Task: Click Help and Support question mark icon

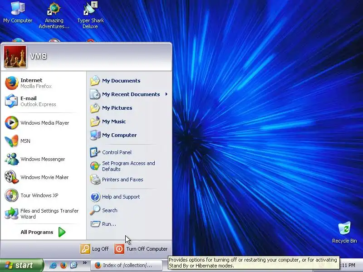Action: point(95,197)
